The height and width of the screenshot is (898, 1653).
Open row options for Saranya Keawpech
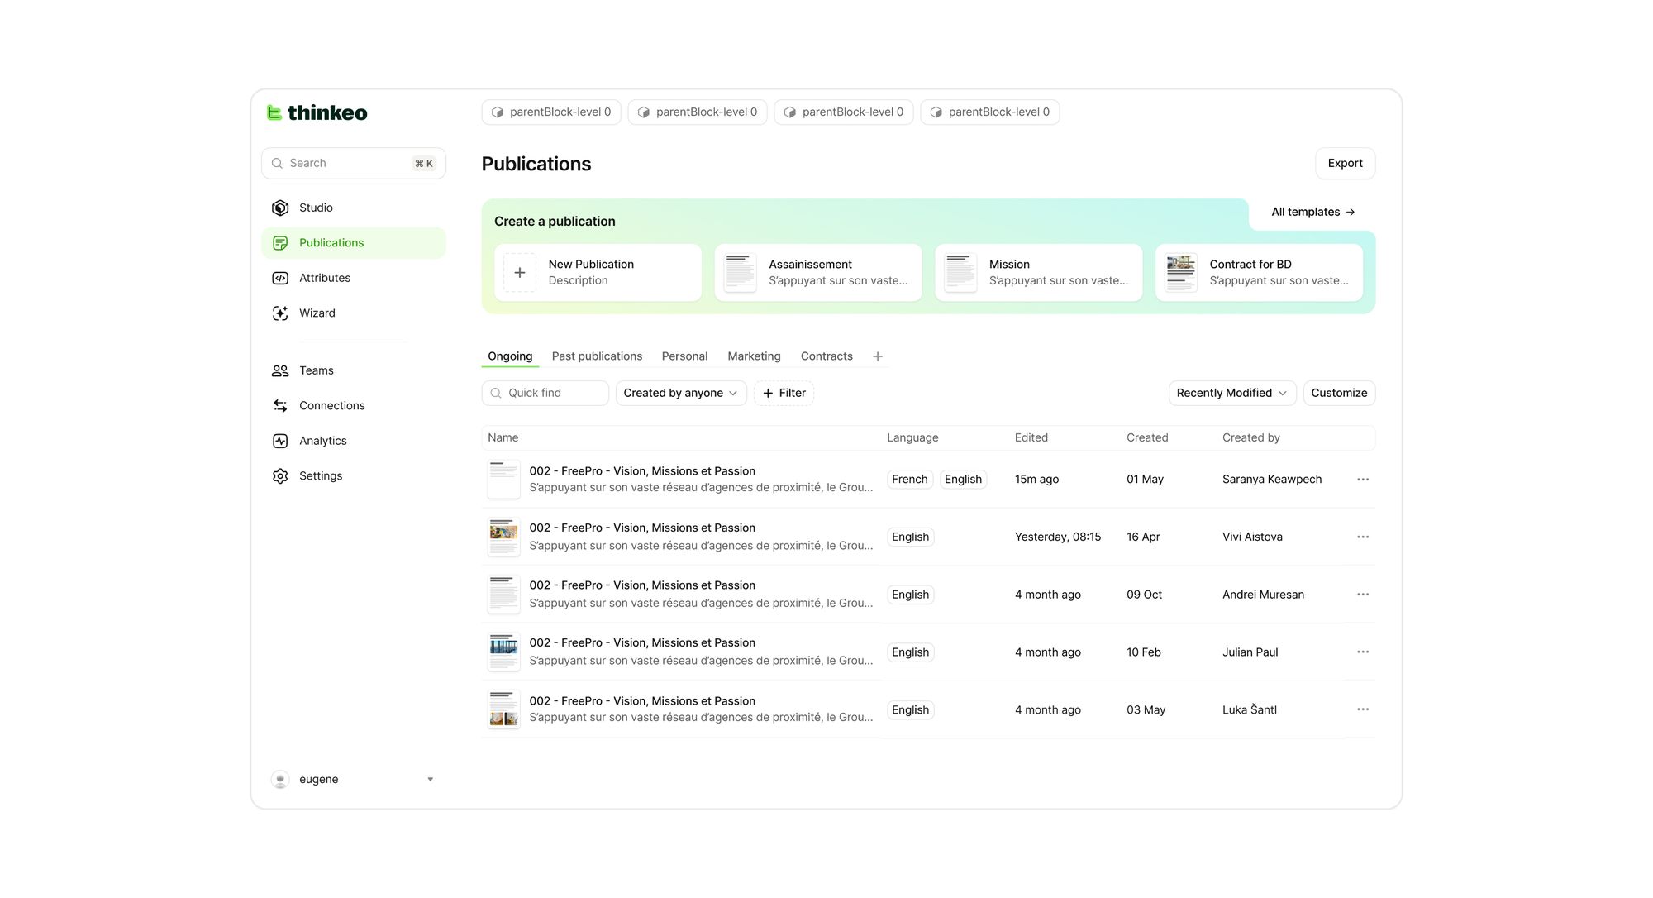1363,480
